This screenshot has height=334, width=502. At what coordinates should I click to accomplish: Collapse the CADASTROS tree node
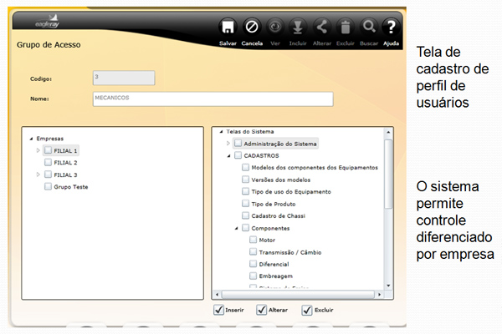click(228, 155)
